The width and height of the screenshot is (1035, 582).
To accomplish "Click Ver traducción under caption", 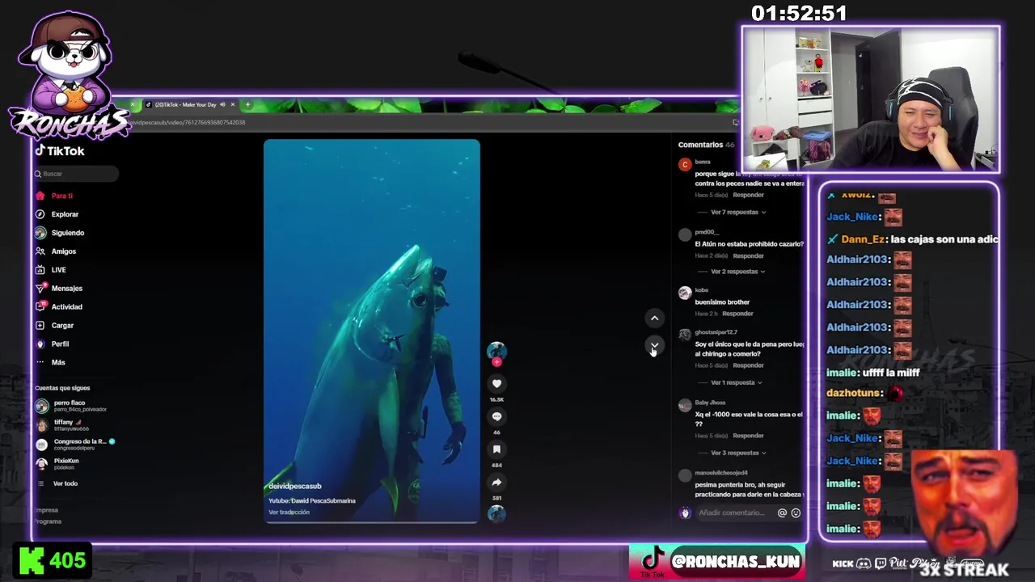I will pyautogui.click(x=289, y=512).
